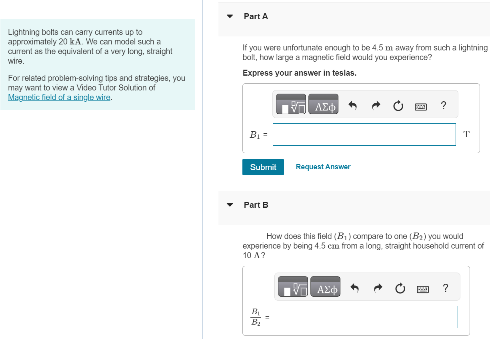490x339 pixels.
Task: Click the Request Answer link
Action: pos(323,167)
